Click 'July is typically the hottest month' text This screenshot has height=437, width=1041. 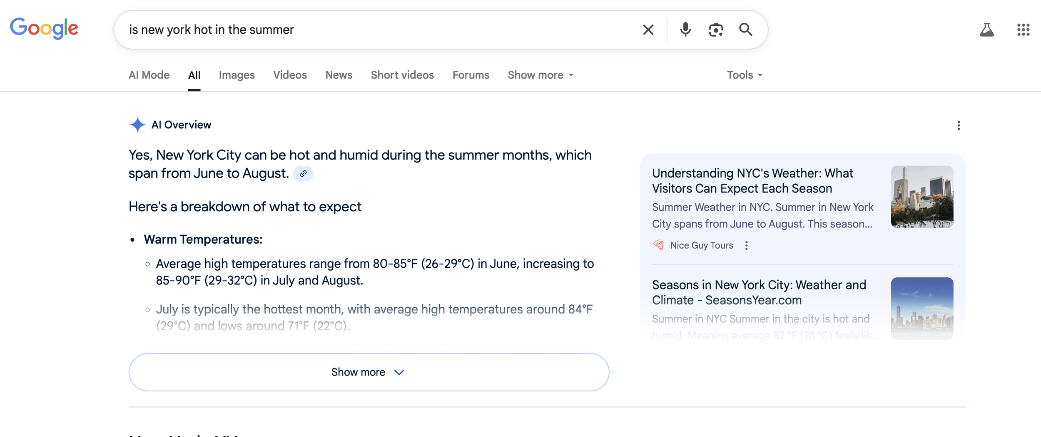(374, 317)
